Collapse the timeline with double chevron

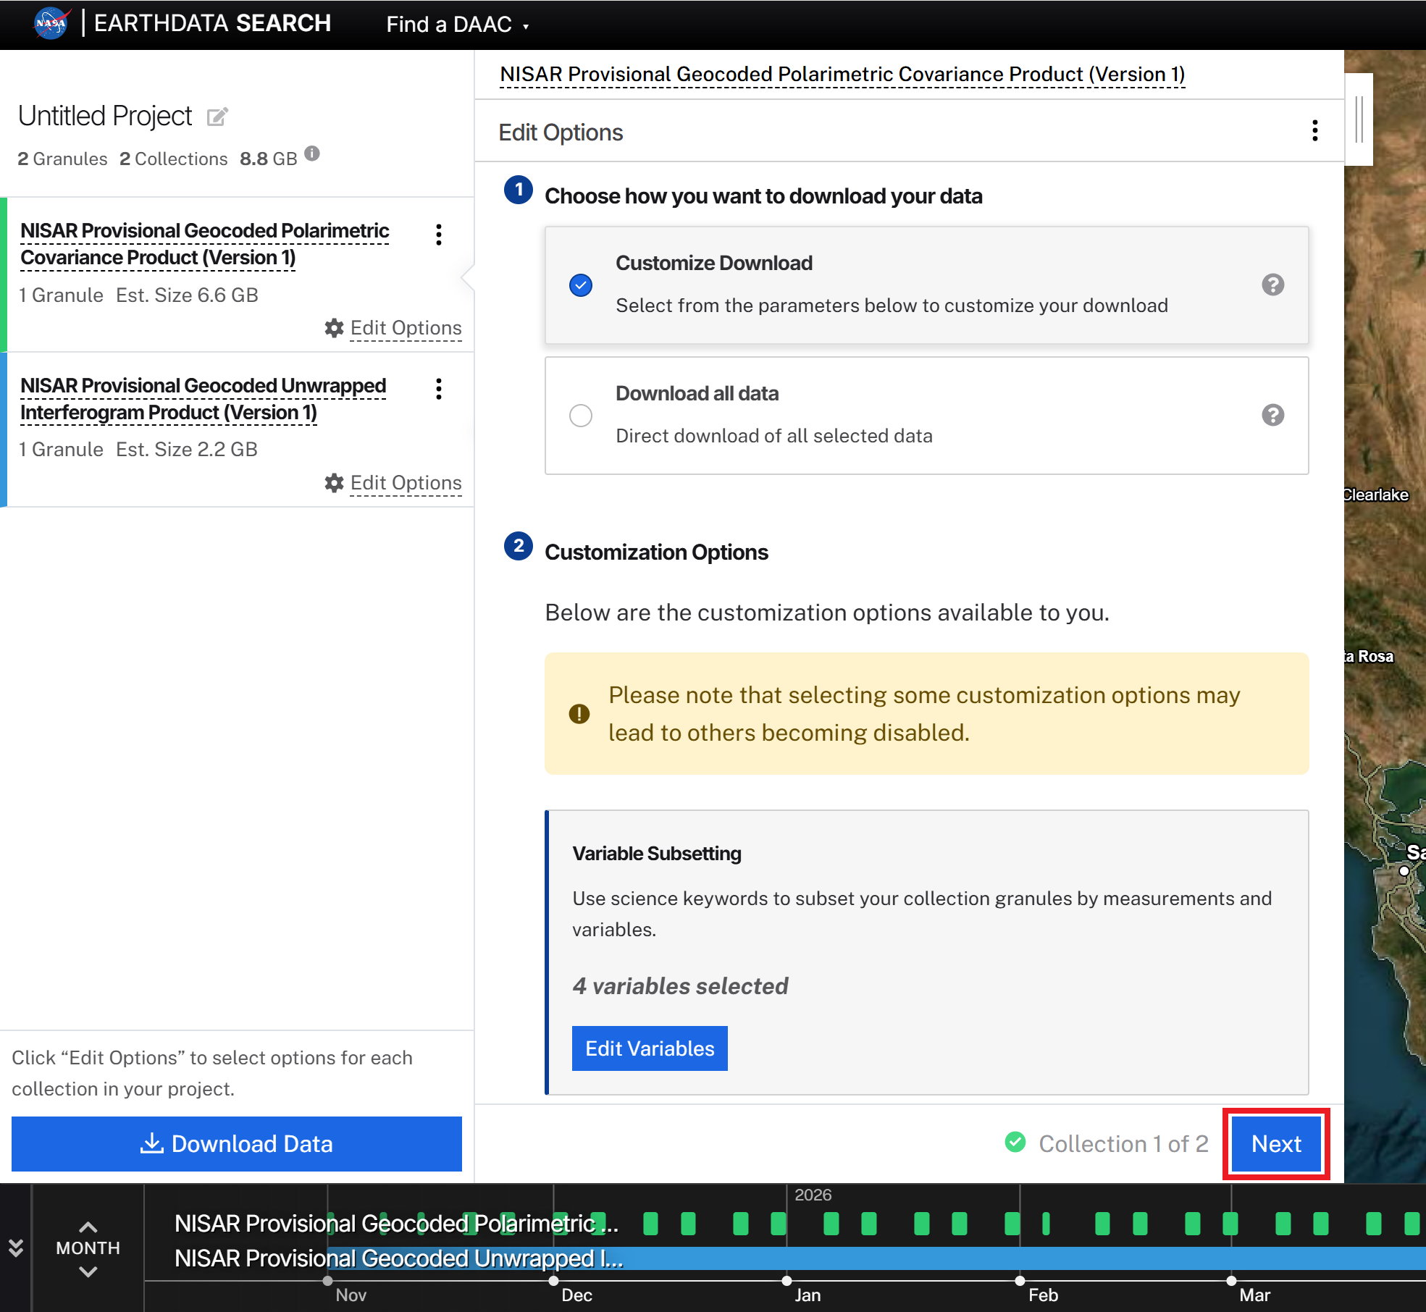(15, 1248)
